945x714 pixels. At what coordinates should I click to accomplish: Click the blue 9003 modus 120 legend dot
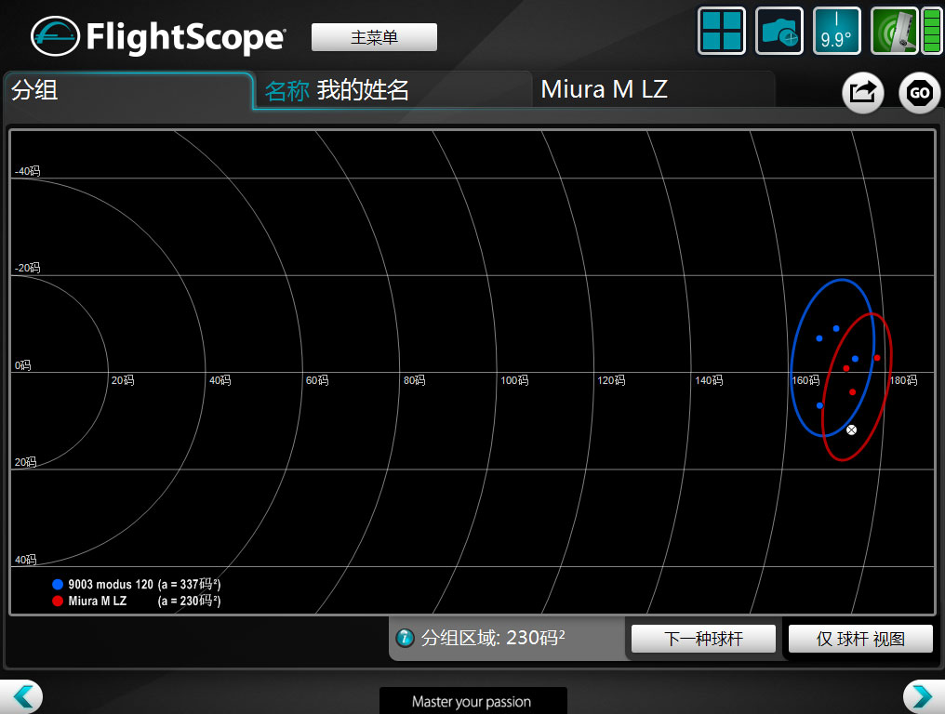(x=58, y=585)
